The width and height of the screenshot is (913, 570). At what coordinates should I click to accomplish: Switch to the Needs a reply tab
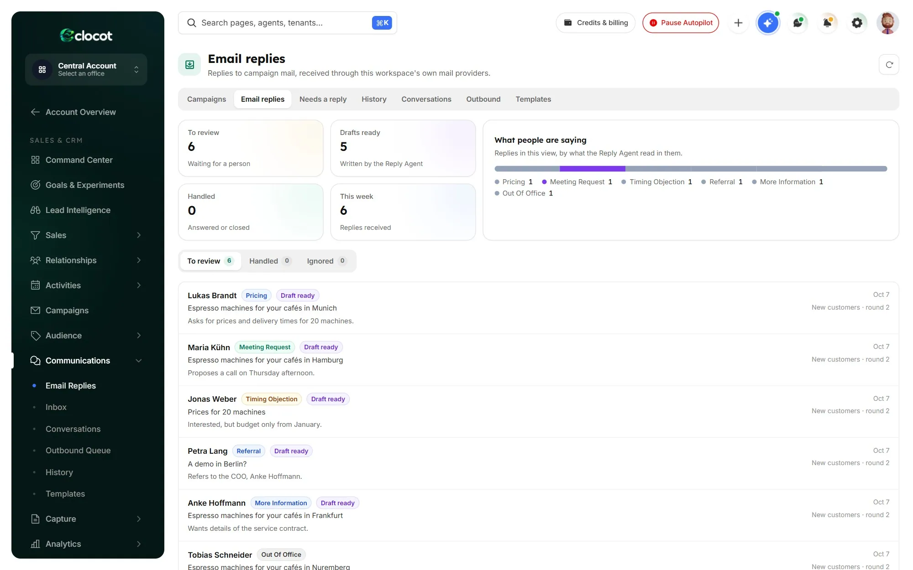323,99
